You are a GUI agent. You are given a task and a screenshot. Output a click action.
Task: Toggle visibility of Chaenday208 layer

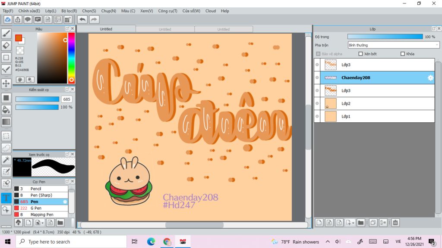(317, 77)
